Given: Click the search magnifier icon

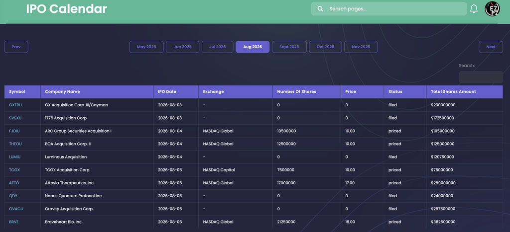Looking at the screenshot, I should 320,9.
